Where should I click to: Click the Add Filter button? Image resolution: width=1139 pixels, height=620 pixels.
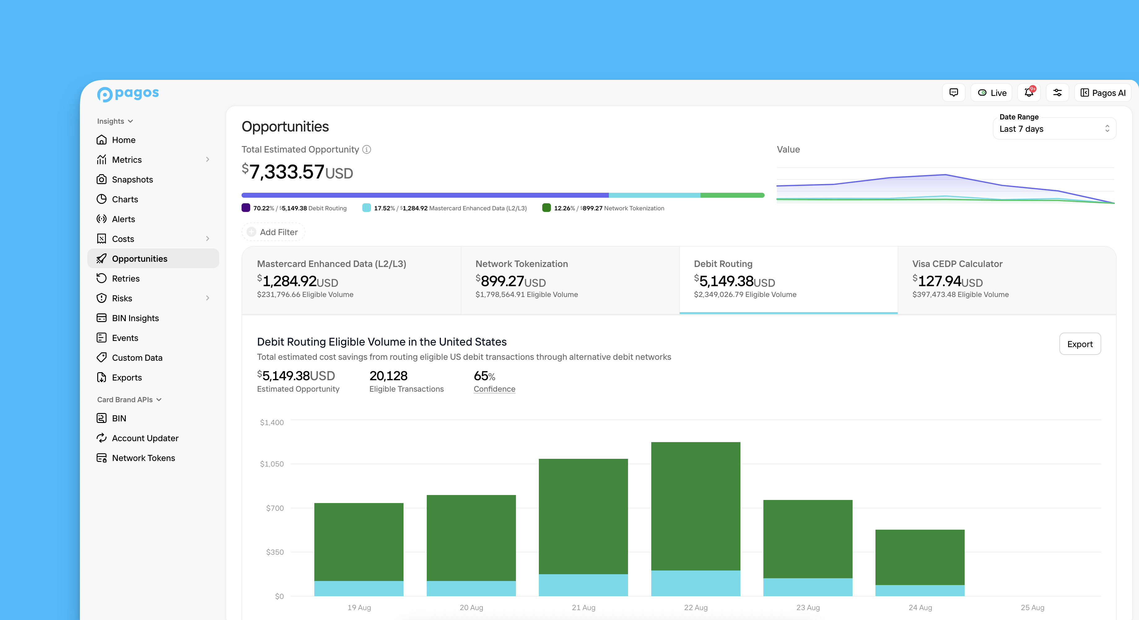[x=273, y=232]
